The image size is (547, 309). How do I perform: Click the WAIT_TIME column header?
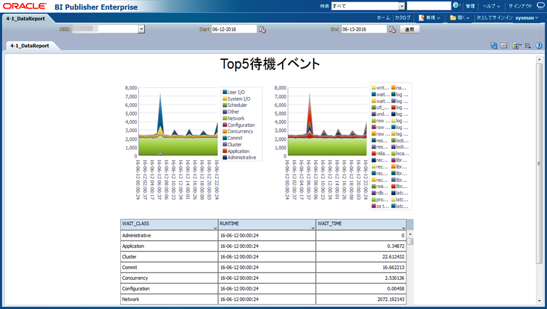tap(361, 224)
